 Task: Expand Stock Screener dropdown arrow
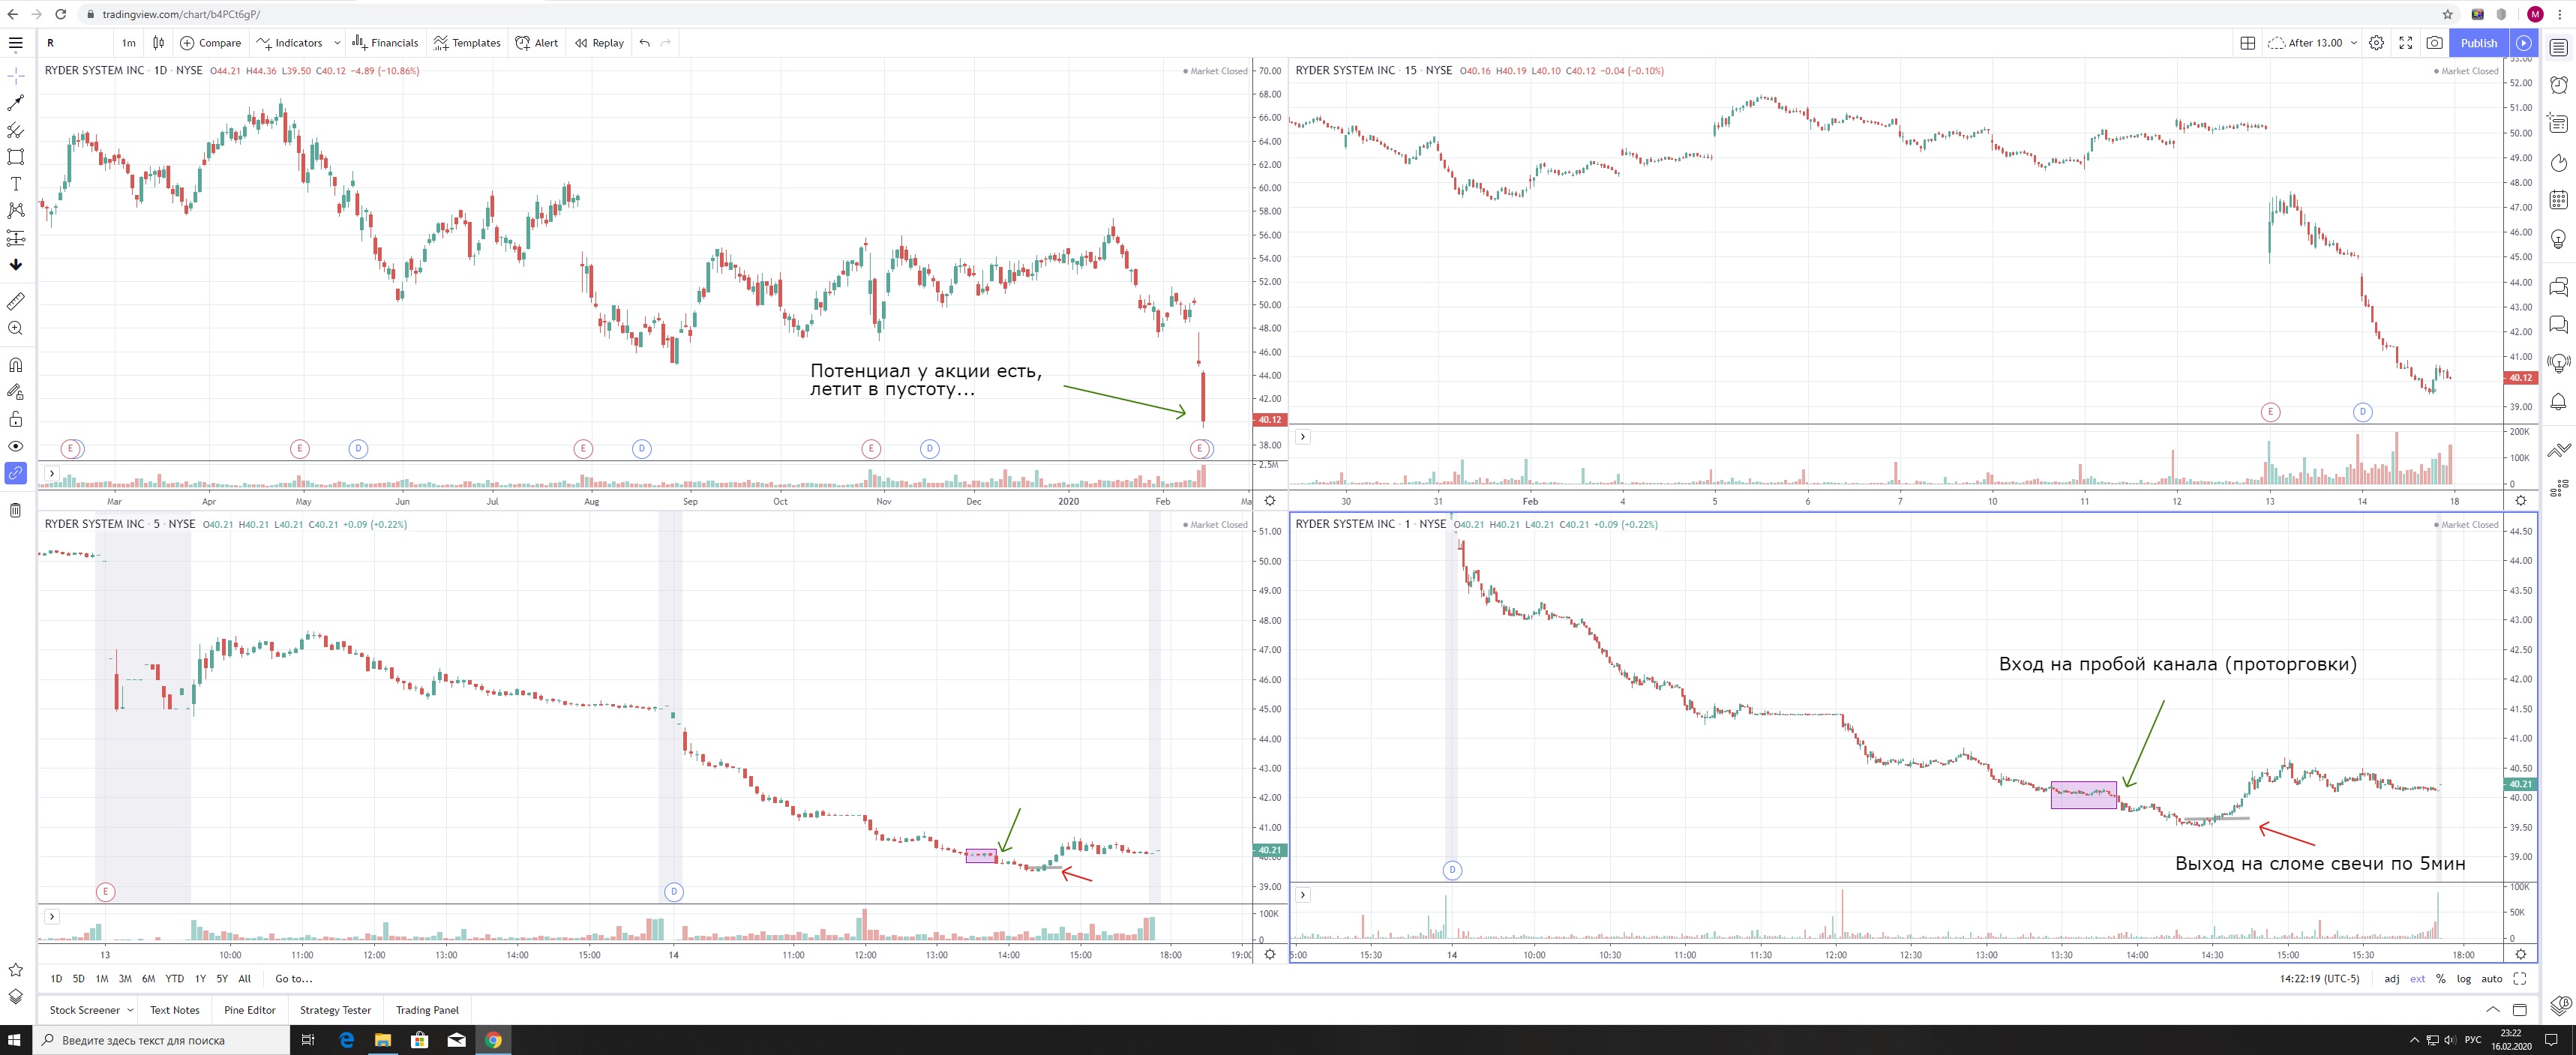pos(130,1010)
